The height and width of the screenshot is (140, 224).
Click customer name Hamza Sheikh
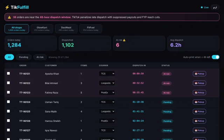53,121
